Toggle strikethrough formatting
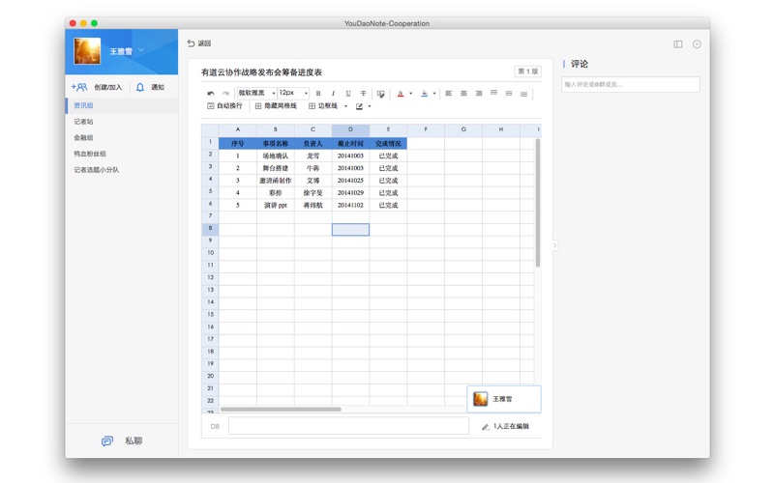This screenshot has width=774, height=483. pos(363,93)
